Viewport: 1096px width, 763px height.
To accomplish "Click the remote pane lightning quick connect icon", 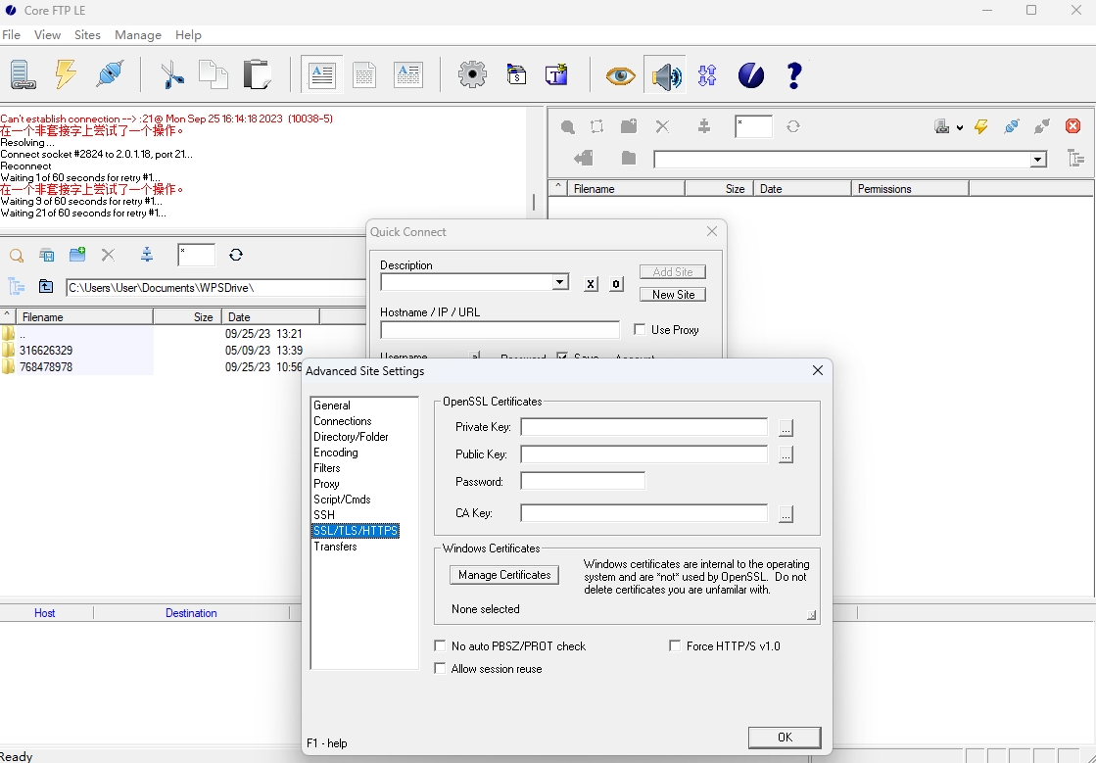I will click(x=981, y=126).
